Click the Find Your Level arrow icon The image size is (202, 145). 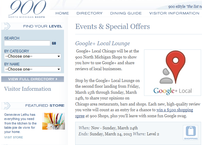[x=7, y=26]
